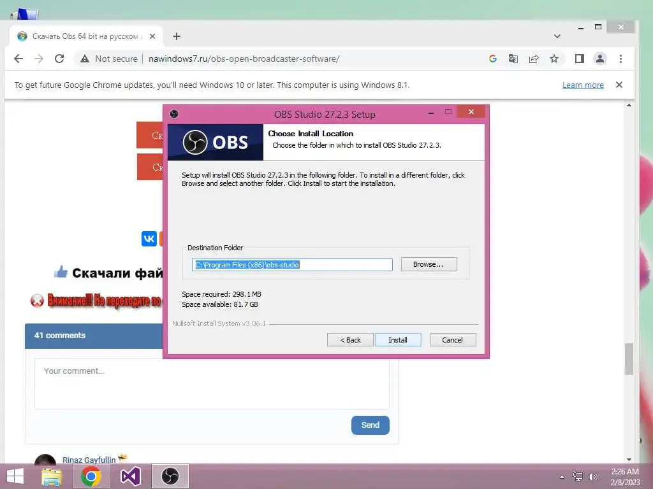Open File Explorer from taskbar
Screen dimensions: 653x489
tap(52, 476)
